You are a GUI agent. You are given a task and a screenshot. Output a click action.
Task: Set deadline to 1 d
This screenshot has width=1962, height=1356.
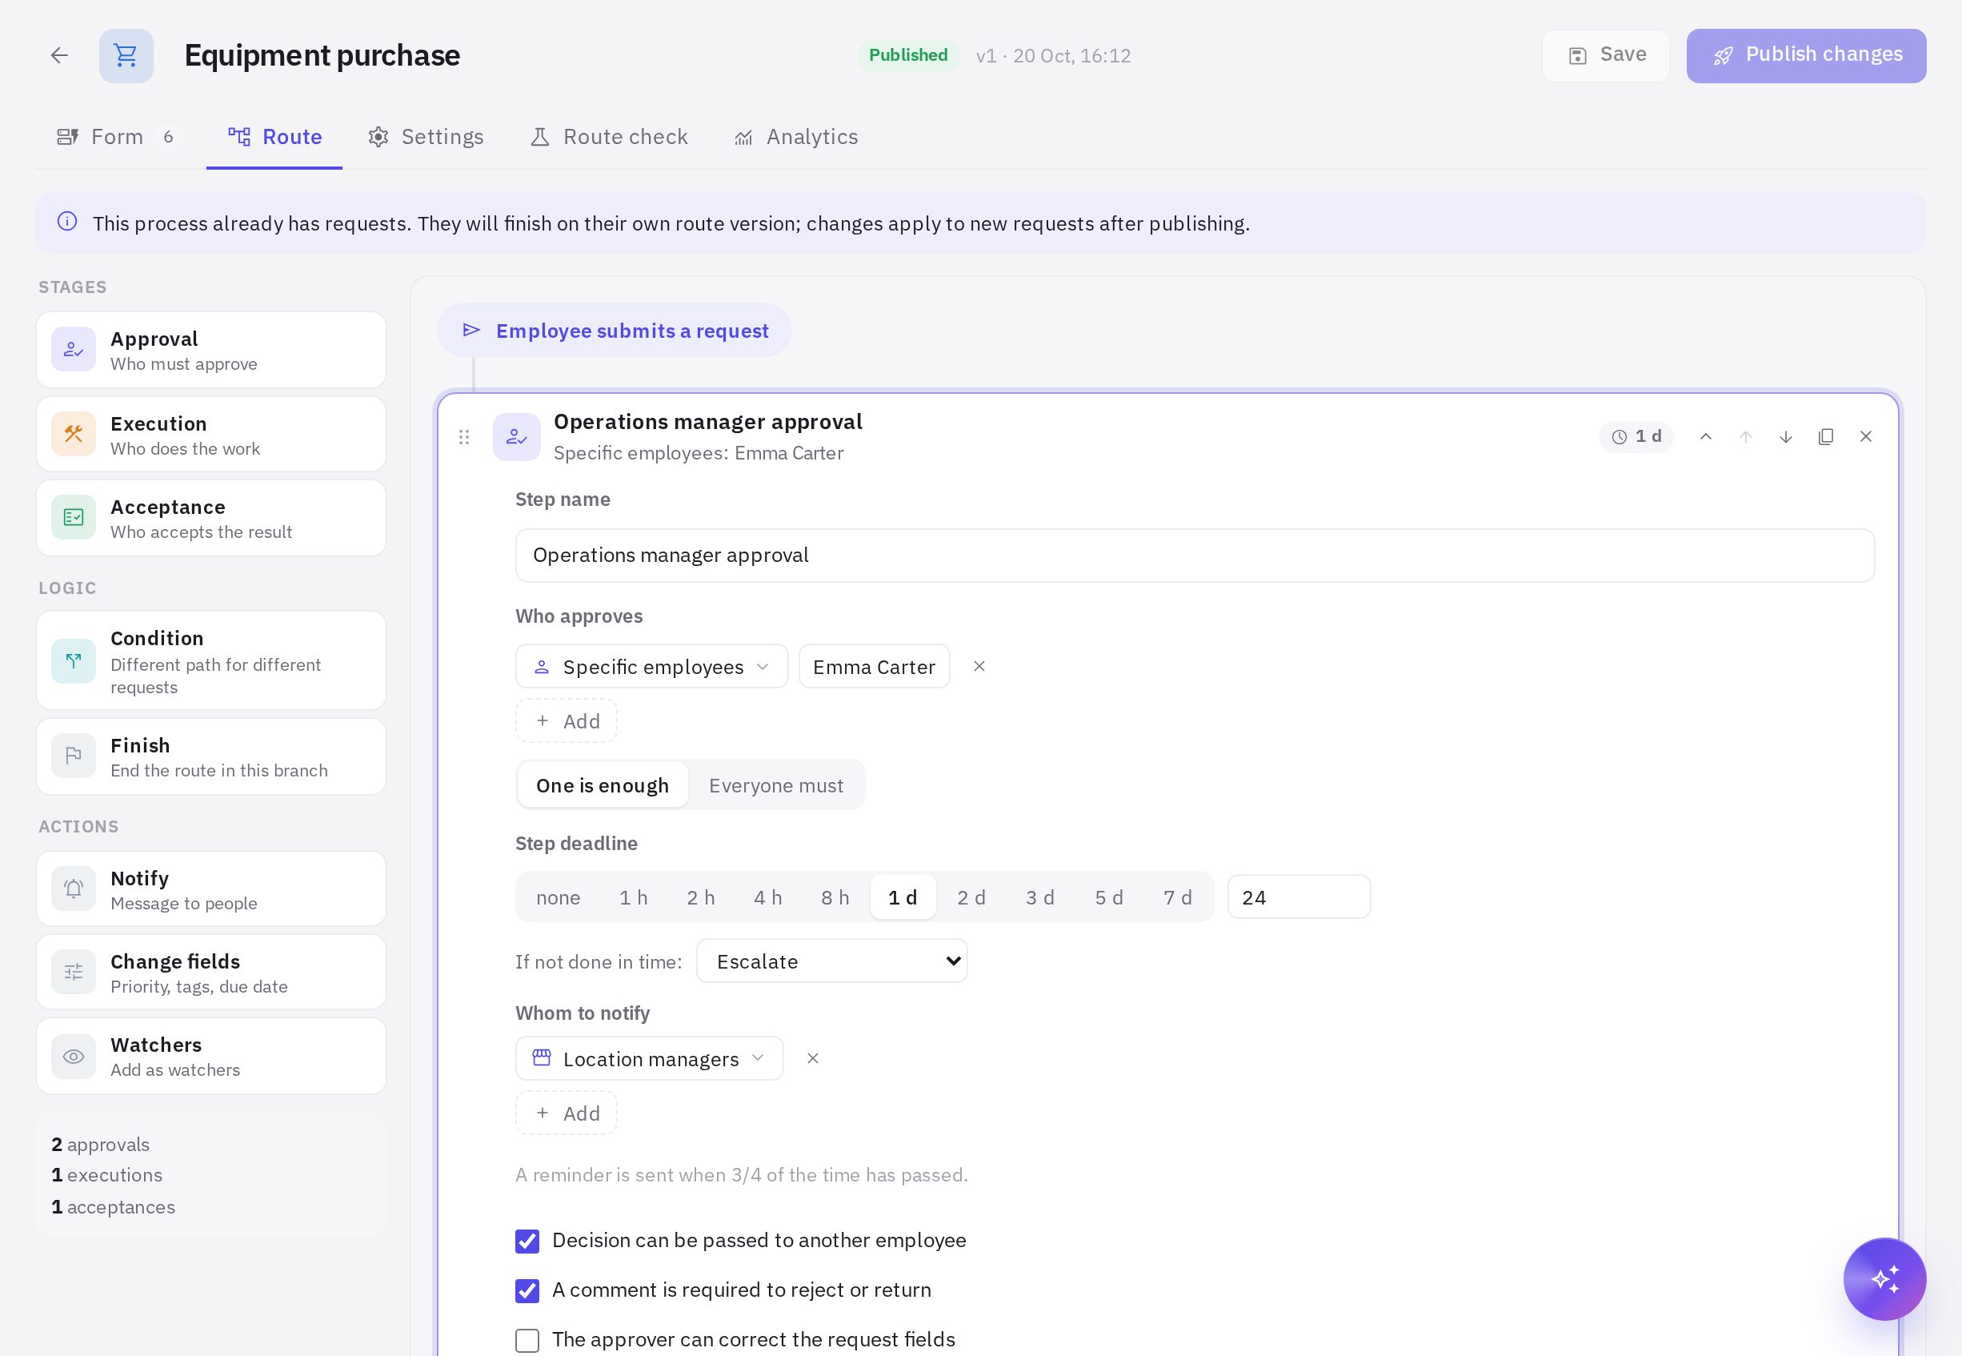point(903,897)
